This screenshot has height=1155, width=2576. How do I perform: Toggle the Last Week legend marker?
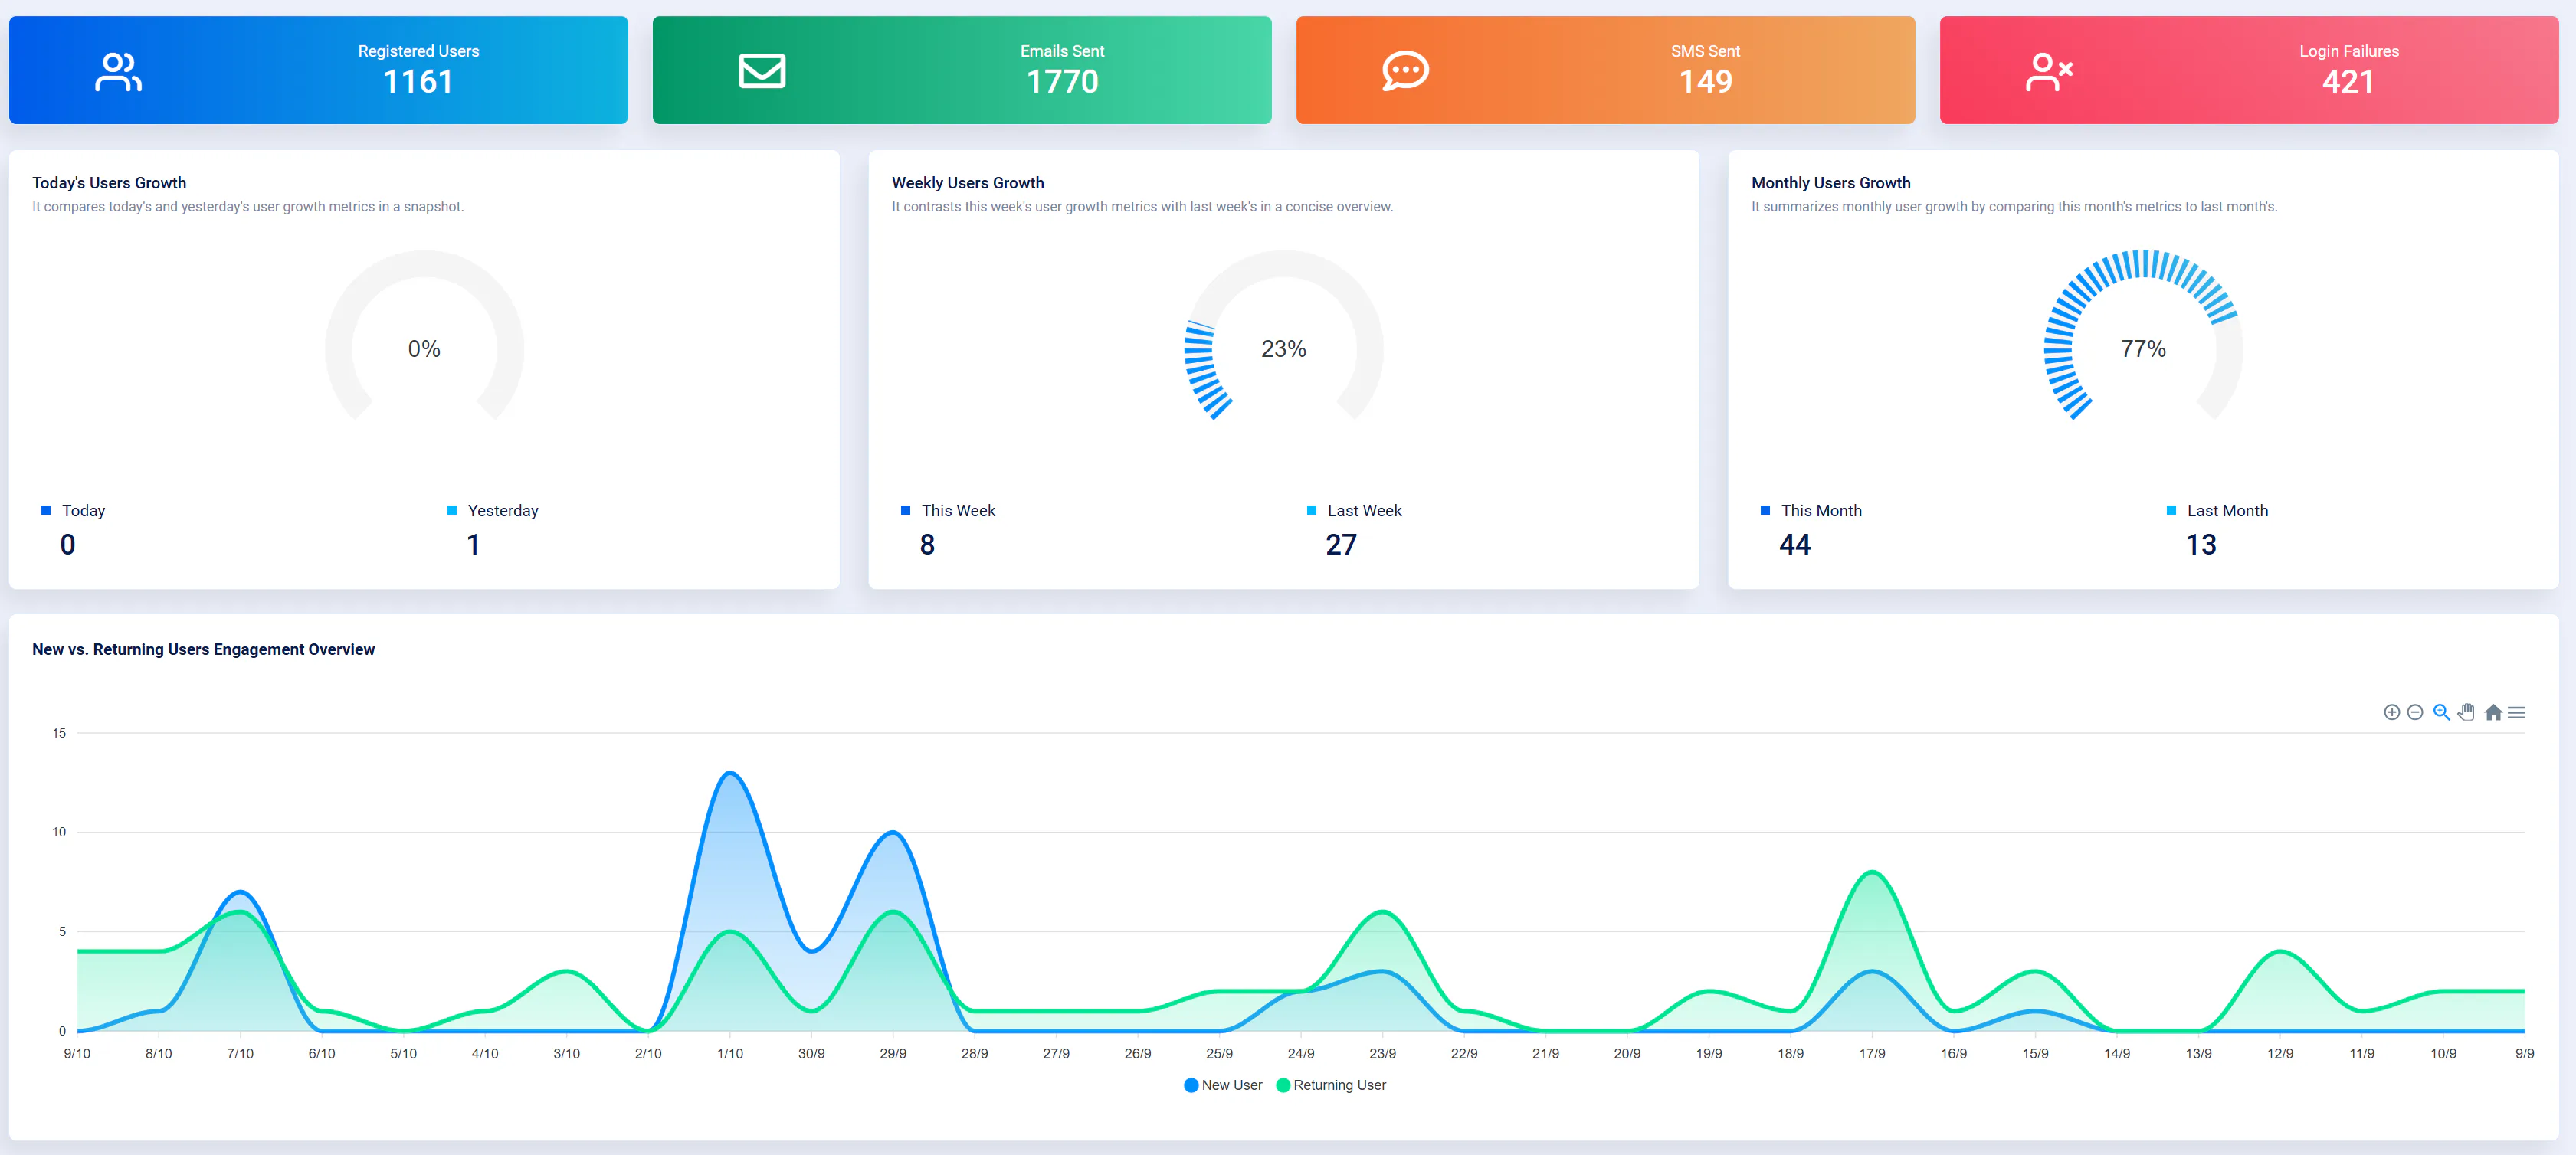click(x=1311, y=509)
